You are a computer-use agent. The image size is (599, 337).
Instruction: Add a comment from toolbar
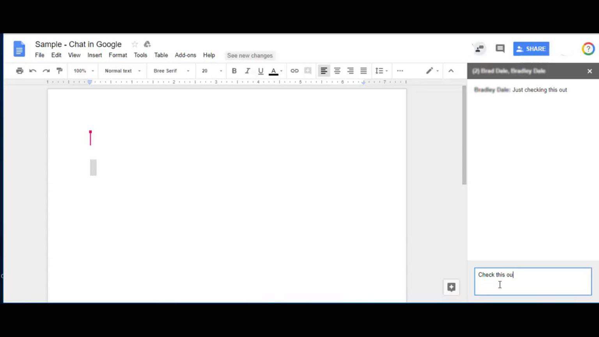coord(308,71)
